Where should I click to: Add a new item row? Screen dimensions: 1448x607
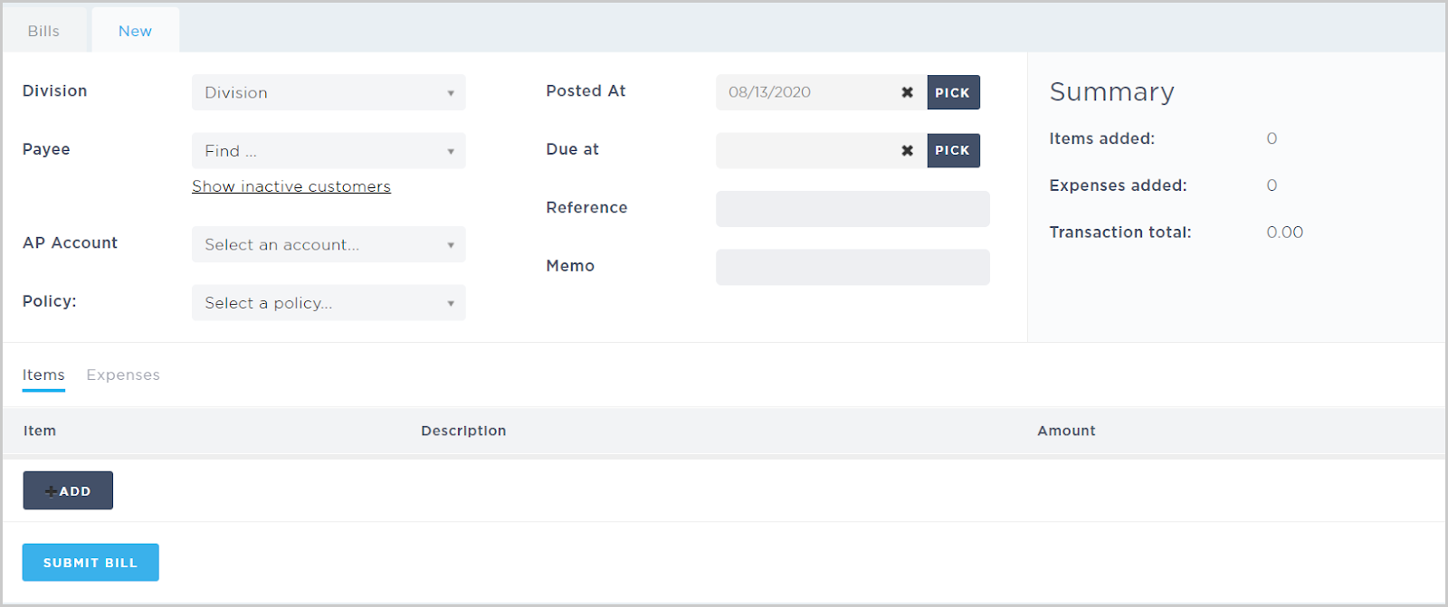click(68, 490)
